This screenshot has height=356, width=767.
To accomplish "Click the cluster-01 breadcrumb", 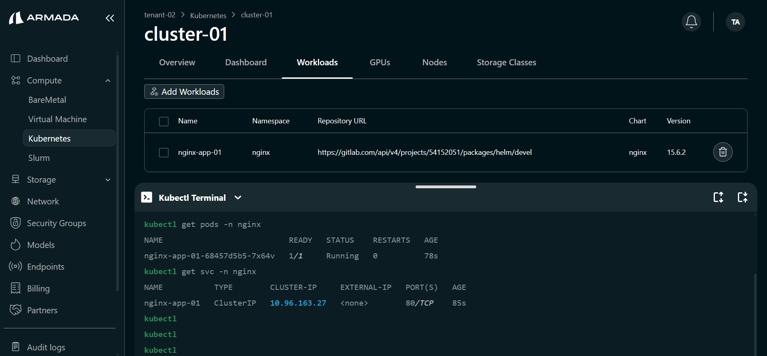I will coord(256,15).
